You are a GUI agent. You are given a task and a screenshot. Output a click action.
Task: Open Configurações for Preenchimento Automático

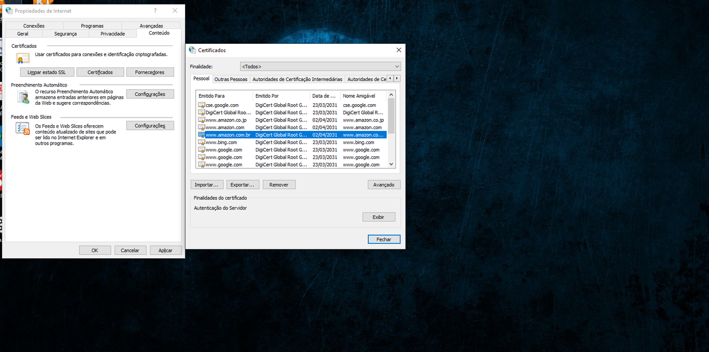150,94
